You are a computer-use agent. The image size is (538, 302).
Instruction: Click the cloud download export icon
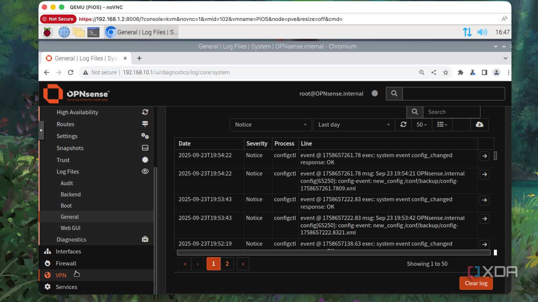pyautogui.click(x=479, y=125)
